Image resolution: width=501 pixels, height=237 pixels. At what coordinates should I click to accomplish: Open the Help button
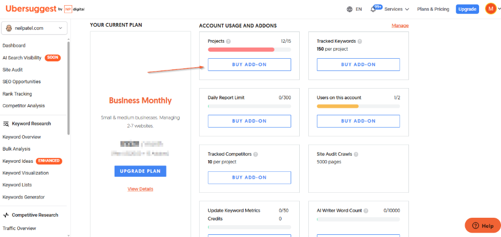click(x=483, y=226)
